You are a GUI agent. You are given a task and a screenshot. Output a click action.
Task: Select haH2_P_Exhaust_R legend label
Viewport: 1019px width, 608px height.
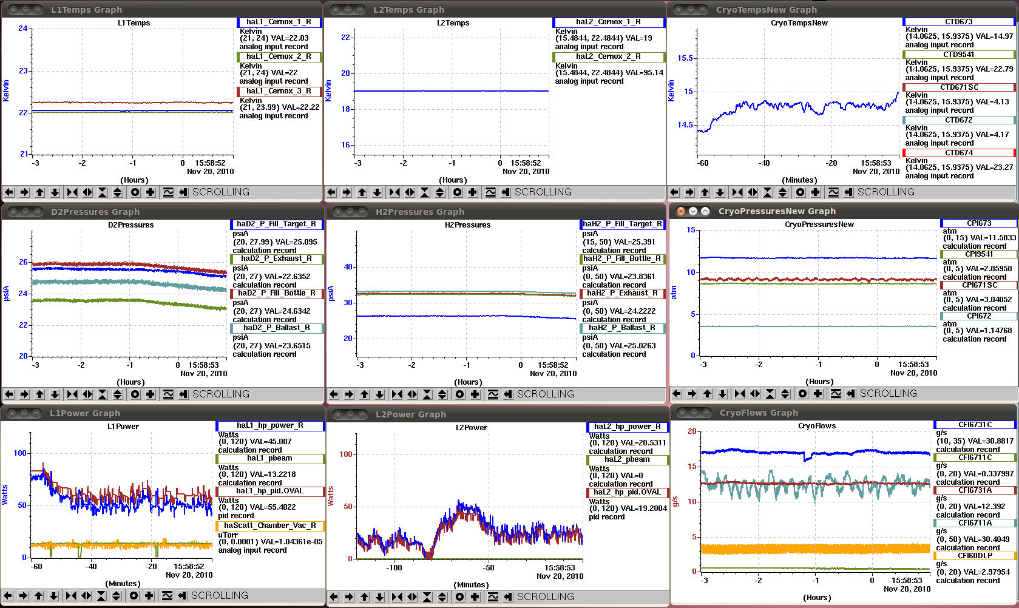[x=622, y=294]
